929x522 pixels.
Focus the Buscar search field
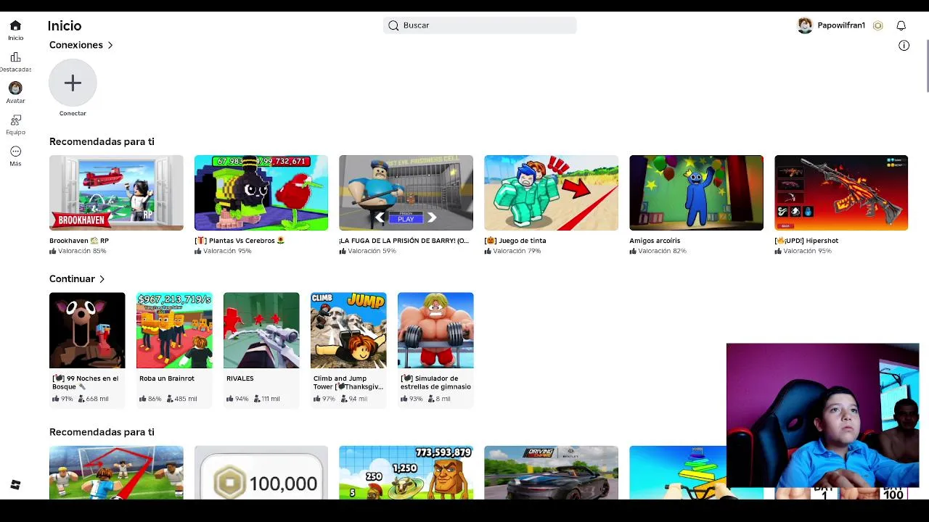click(480, 25)
